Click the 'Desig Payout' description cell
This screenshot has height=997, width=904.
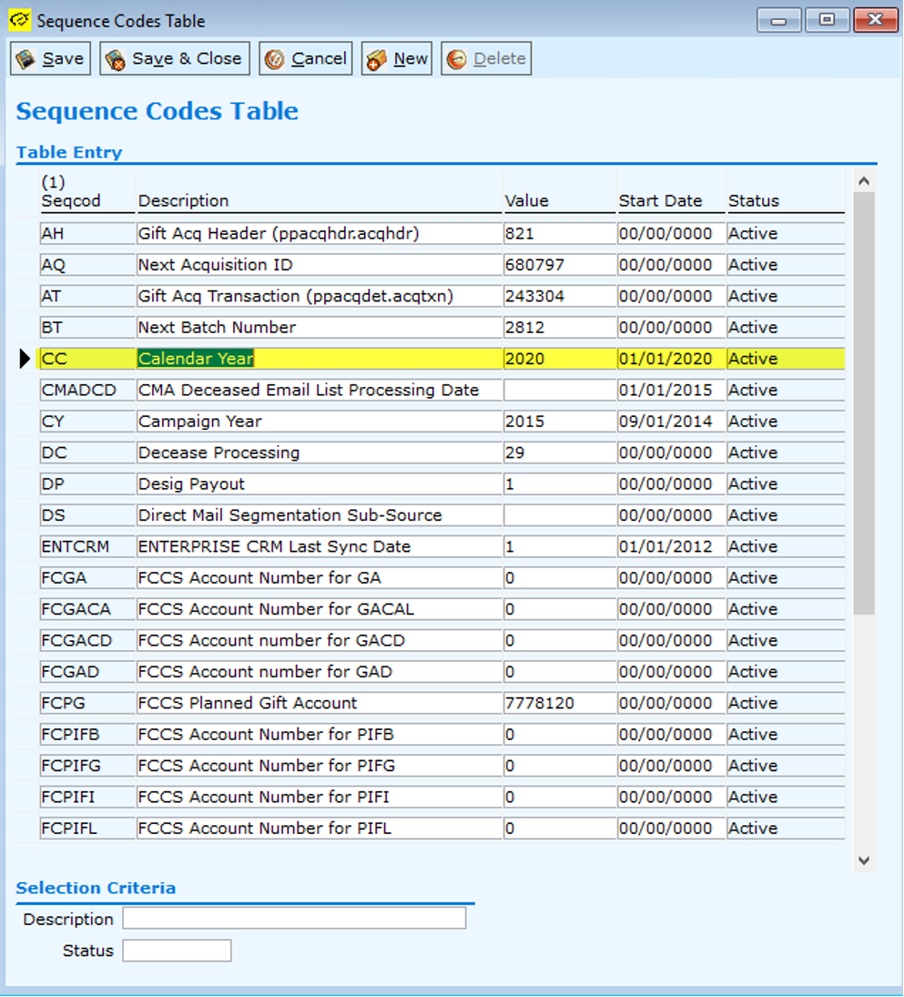320,483
